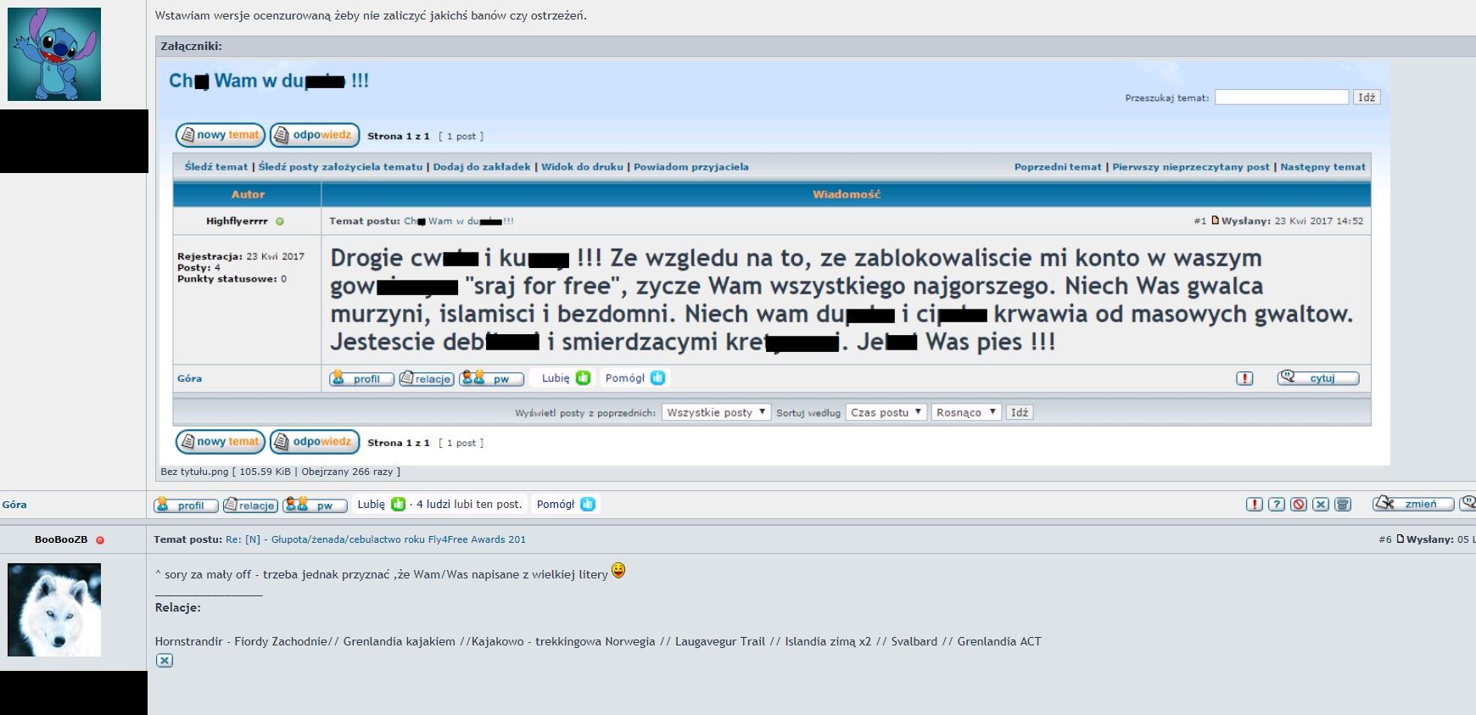This screenshot has width=1476, height=715.
Task: Click the 'Wiadomość' column header
Action: 847,194
